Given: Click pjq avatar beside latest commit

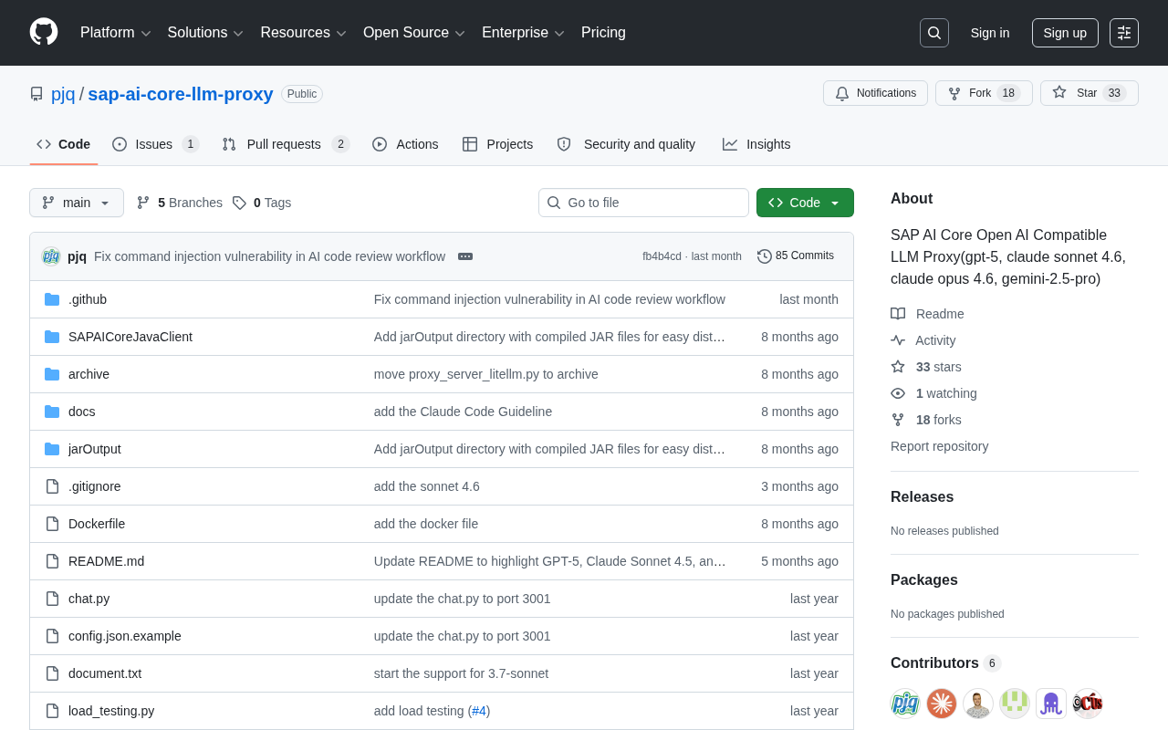Looking at the screenshot, I should pyautogui.click(x=51, y=256).
